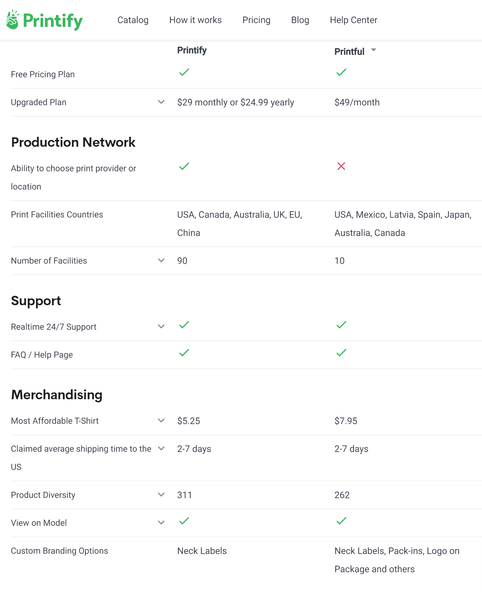Click Printful's View on Model checkmark

pyautogui.click(x=341, y=521)
